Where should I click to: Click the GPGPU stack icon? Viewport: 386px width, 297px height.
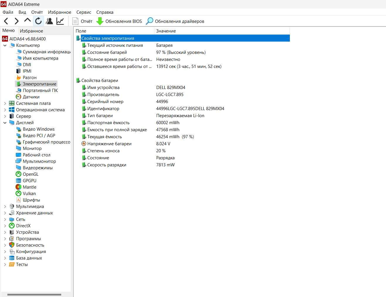coord(18,181)
